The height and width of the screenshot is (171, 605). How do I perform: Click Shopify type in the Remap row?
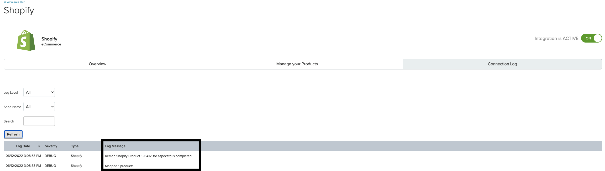(x=76, y=156)
